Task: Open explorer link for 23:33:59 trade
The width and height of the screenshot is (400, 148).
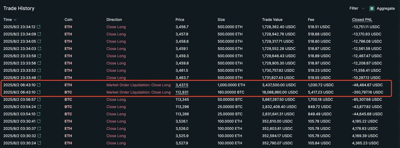Action: pos(39,56)
